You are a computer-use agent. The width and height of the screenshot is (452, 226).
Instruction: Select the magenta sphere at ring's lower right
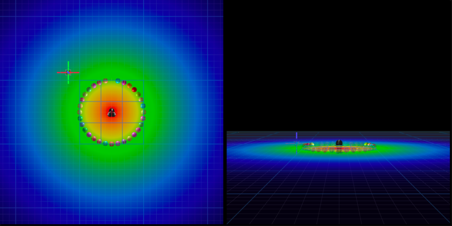[134, 134]
